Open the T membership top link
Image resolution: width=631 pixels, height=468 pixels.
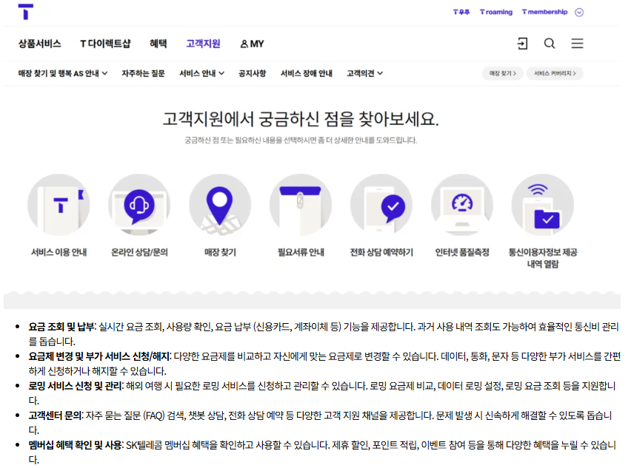[x=545, y=12]
